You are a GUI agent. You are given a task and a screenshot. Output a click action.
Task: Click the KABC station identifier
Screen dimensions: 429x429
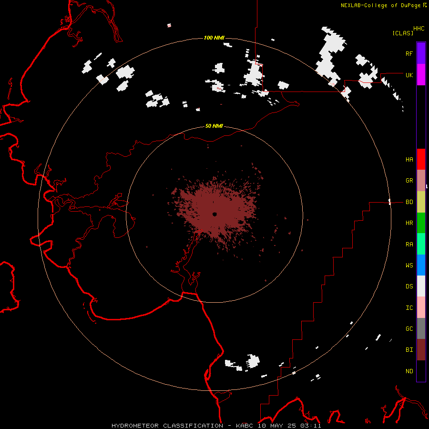(x=245, y=426)
